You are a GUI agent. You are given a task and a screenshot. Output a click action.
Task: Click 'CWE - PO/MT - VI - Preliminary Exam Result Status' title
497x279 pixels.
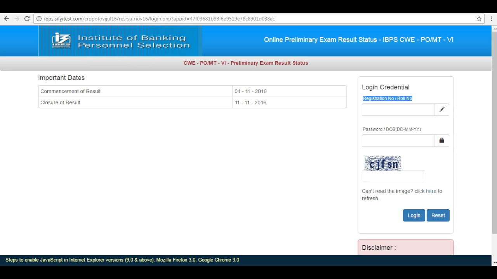246,63
